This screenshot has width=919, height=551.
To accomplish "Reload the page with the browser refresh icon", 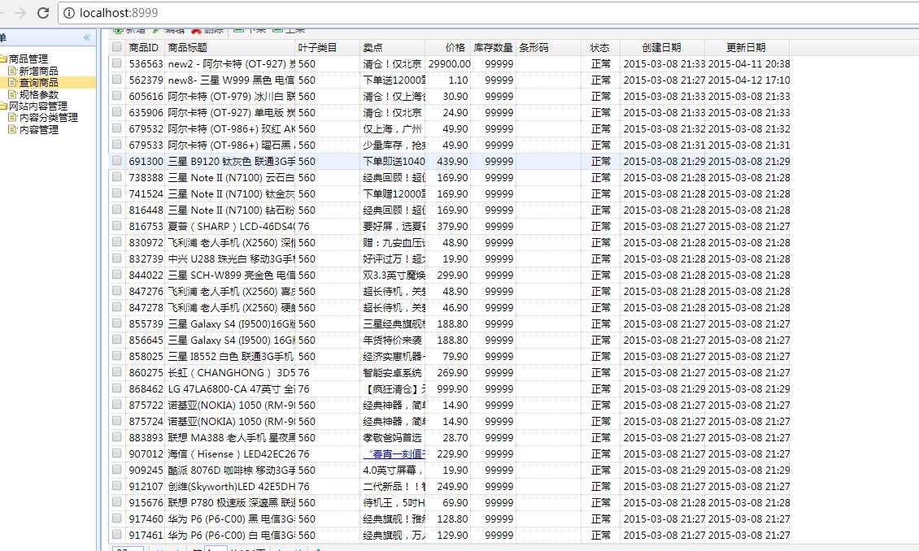I will [x=43, y=12].
